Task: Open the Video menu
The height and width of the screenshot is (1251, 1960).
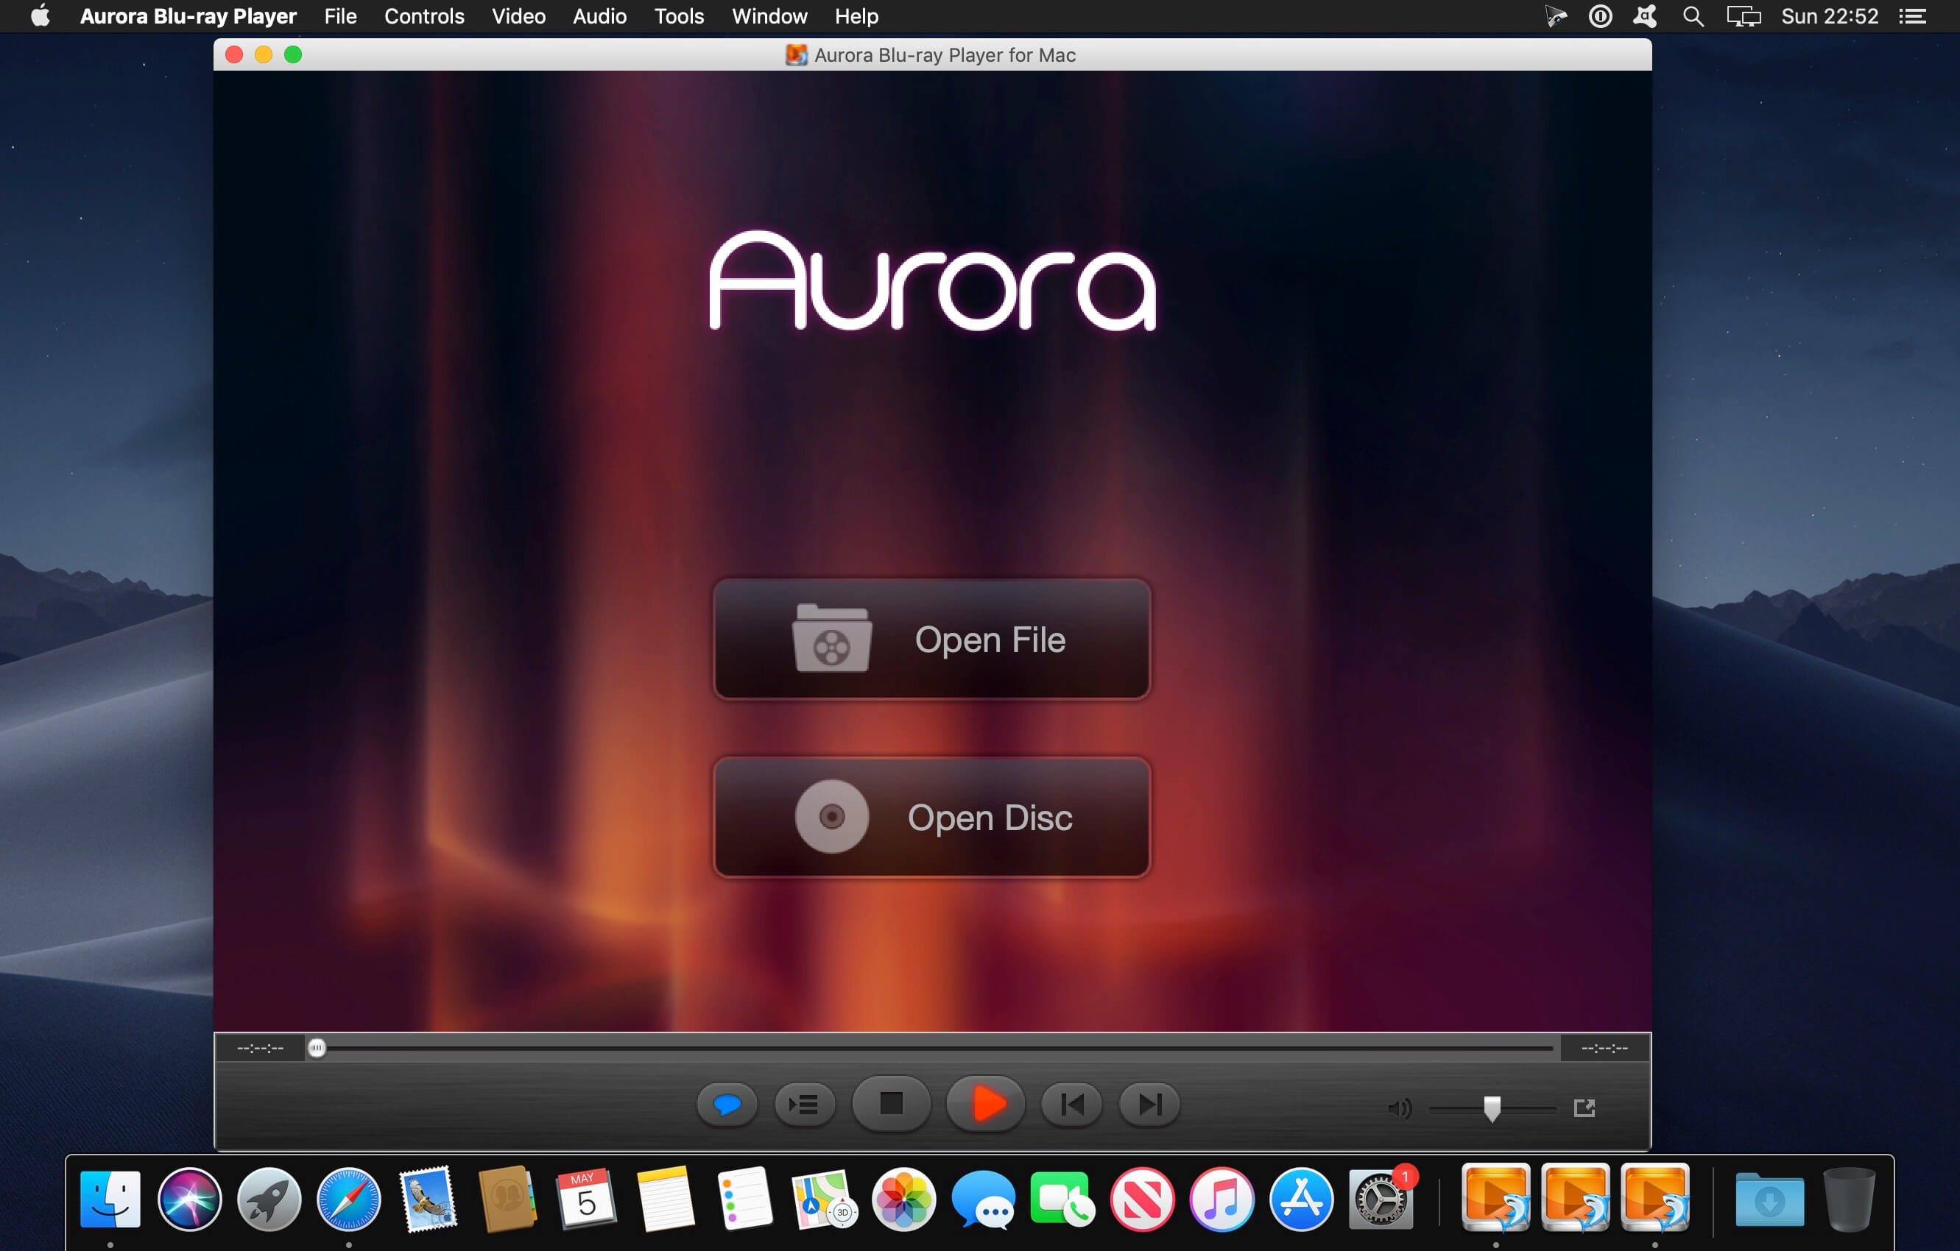Action: tap(518, 16)
